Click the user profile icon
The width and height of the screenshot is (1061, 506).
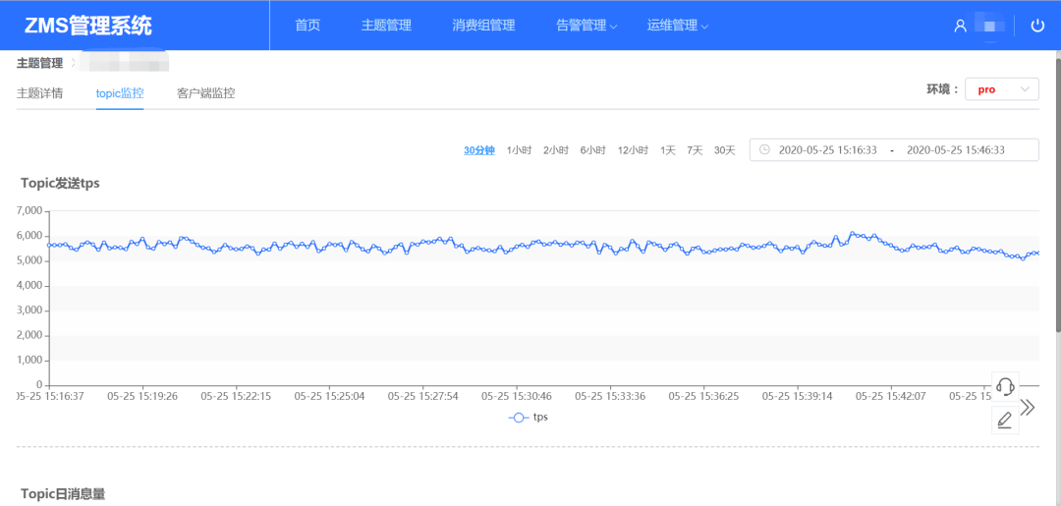(x=960, y=27)
